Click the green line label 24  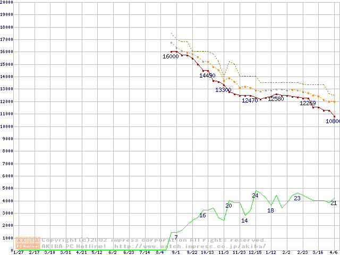(x=255, y=195)
